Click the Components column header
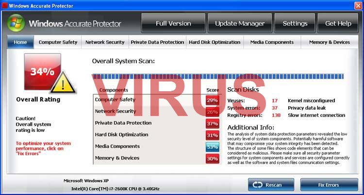364x195 pixels. (114, 90)
